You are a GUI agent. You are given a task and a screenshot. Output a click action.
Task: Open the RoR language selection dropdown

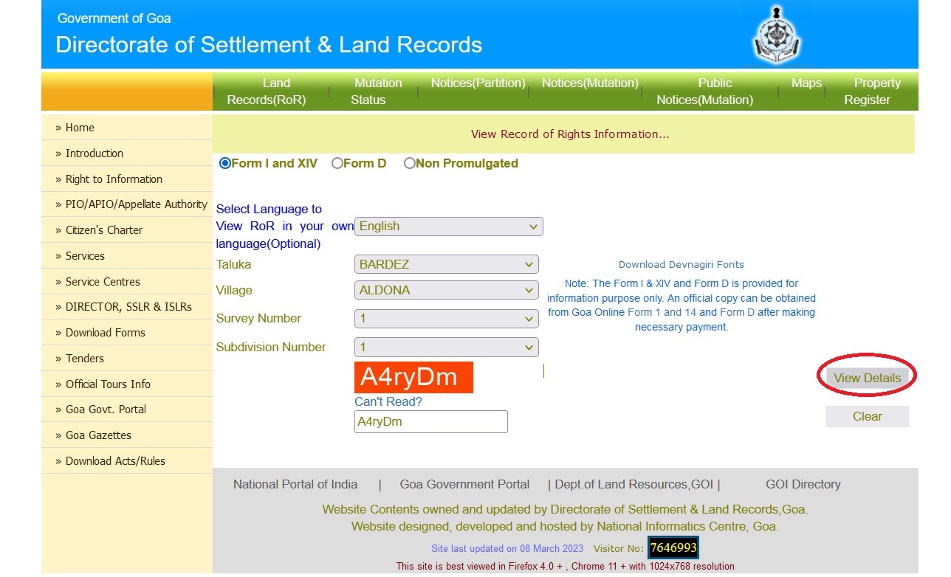click(x=448, y=227)
